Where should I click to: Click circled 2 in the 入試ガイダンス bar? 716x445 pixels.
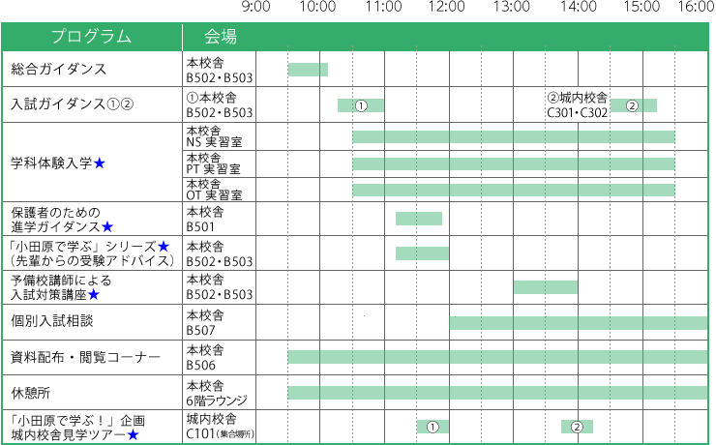(632, 105)
